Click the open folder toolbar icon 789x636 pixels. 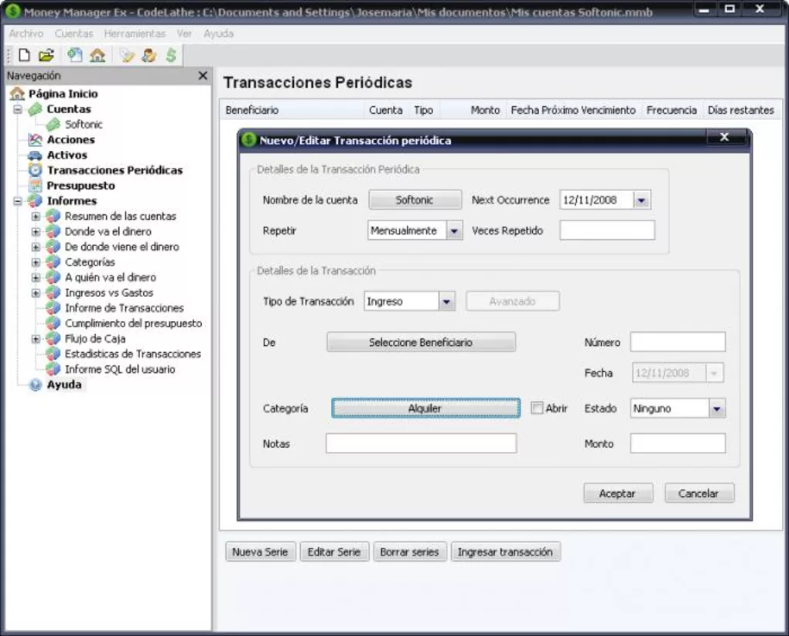(46, 56)
